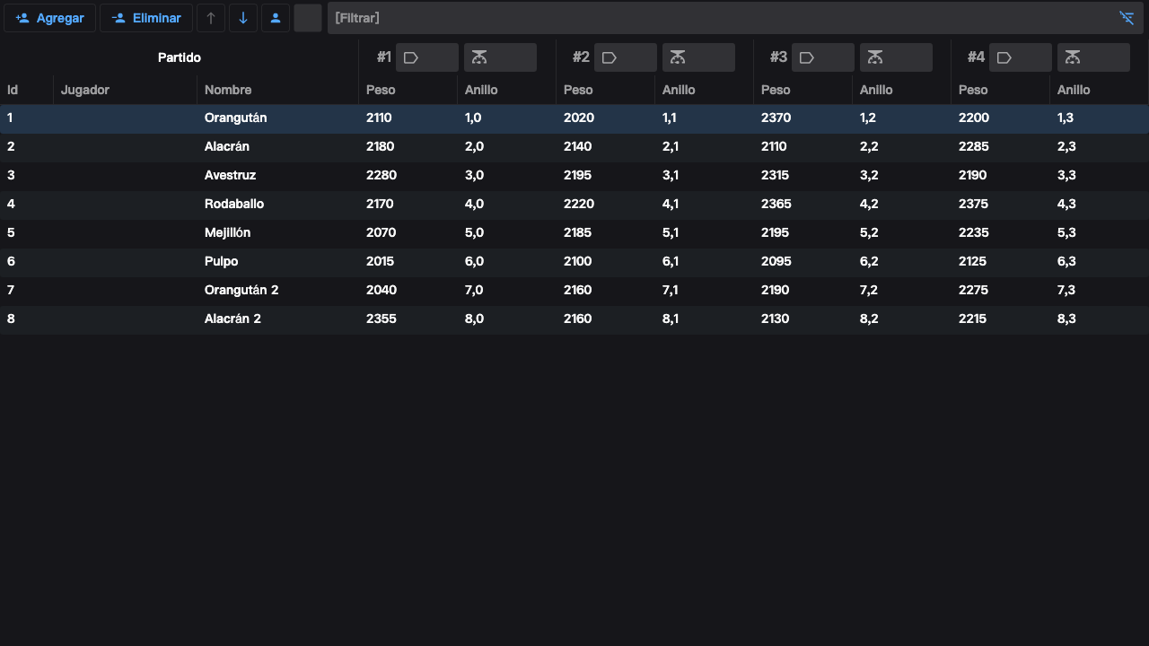Click the weighing scale field for group #1

(x=500, y=57)
